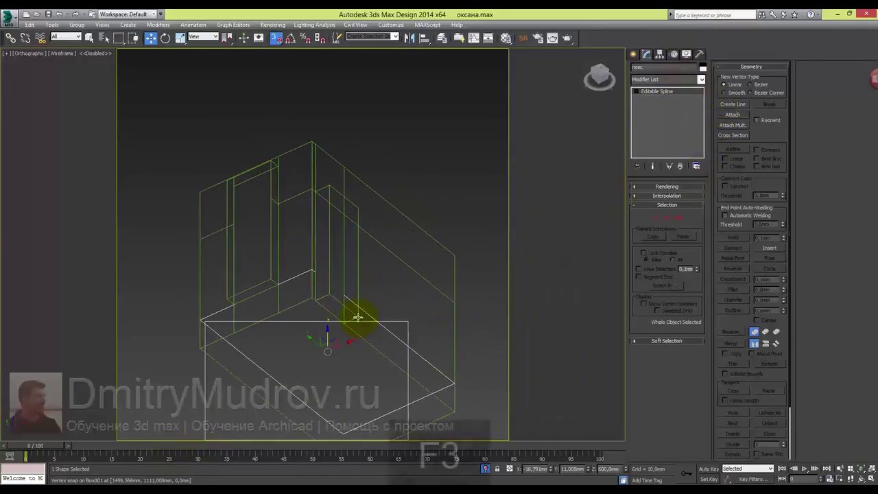
Task: Collapse the Geometry rollout
Action: [751, 67]
